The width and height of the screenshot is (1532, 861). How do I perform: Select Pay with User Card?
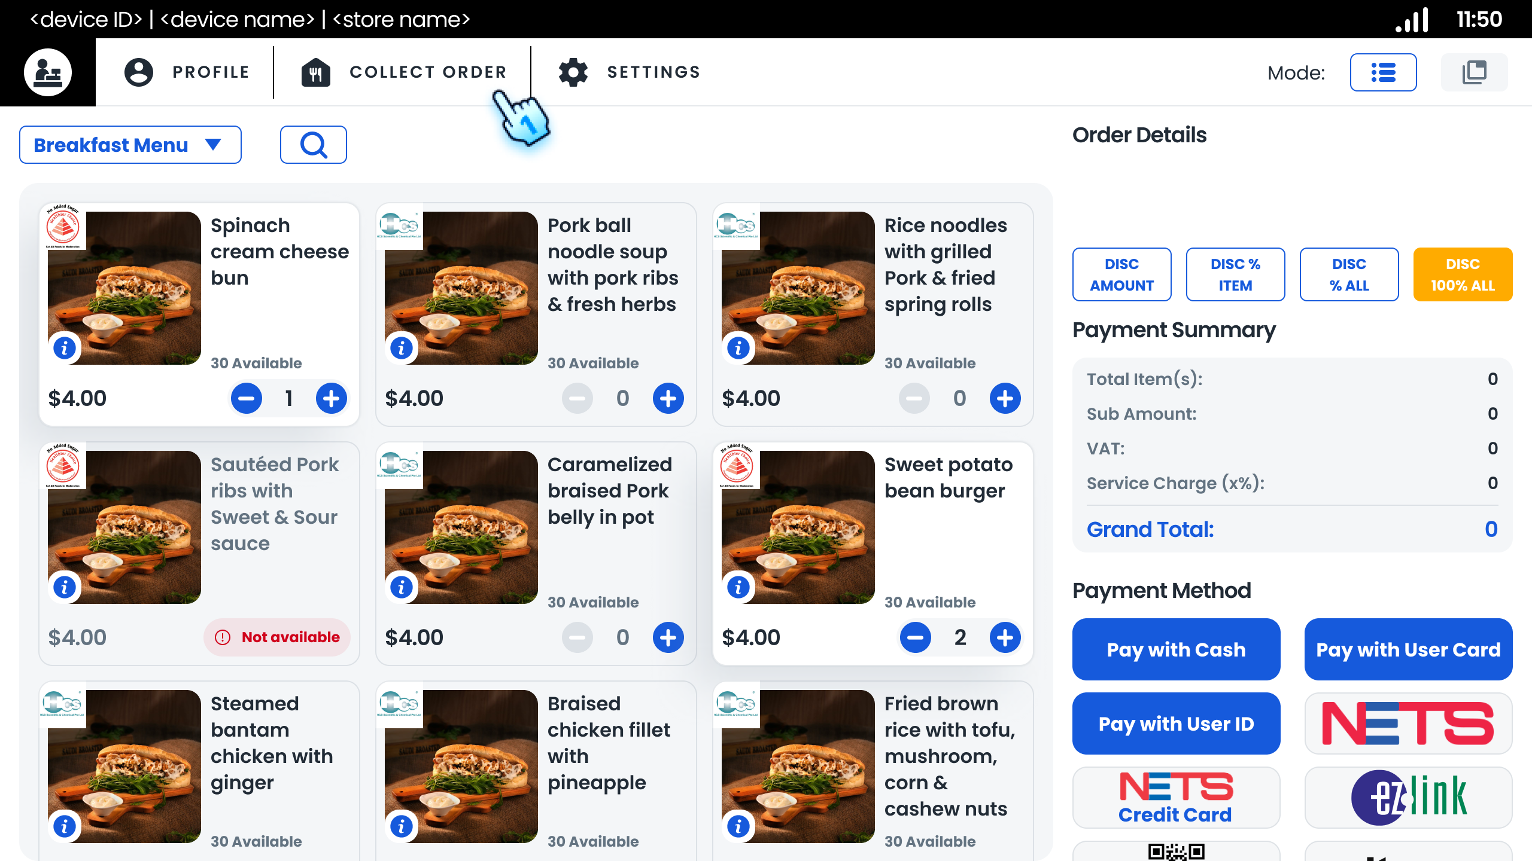pos(1409,649)
